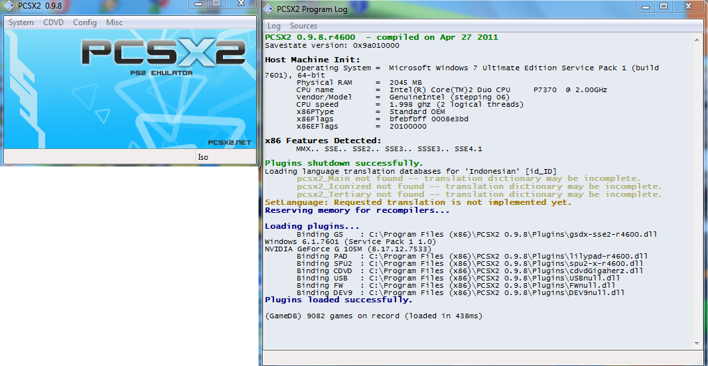Click the 'MMX.. SSE.. SSE2..' features line
The width and height of the screenshot is (708, 366).
click(389, 149)
